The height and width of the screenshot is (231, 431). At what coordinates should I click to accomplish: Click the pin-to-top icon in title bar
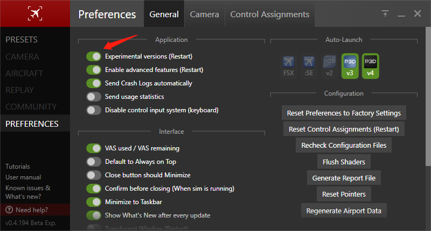pos(386,14)
